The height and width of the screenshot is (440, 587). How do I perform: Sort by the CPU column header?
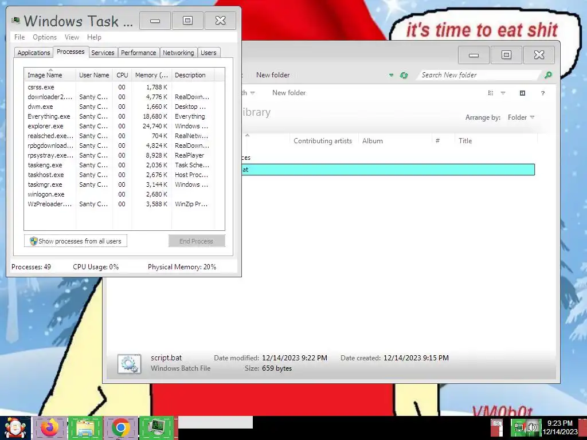click(x=122, y=75)
